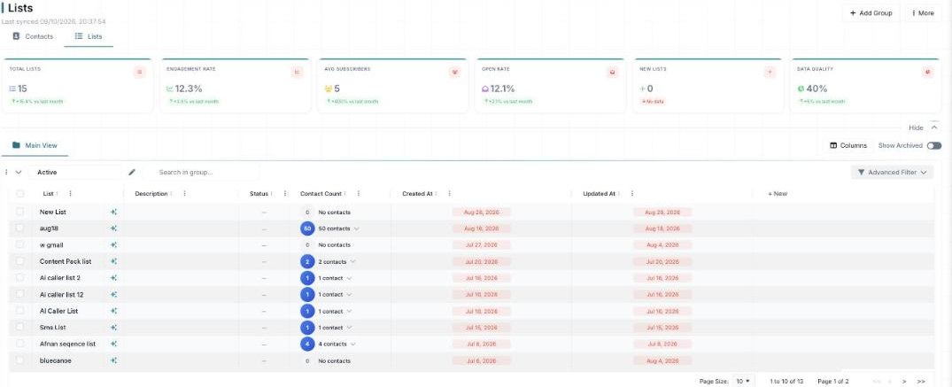Click the Engagement Rate card icon

click(x=297, y=73)
